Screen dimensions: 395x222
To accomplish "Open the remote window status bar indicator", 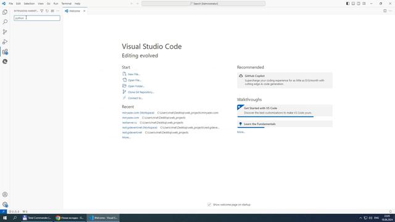I will coord(3,212).
